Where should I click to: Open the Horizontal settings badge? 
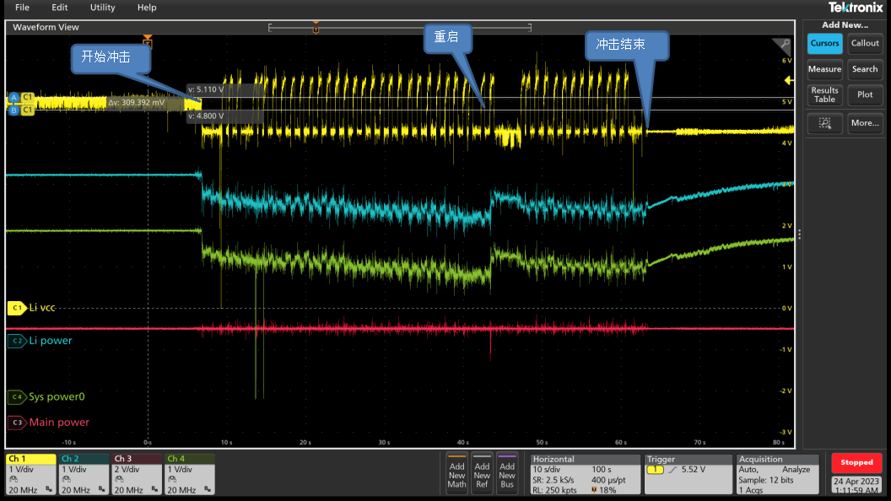[x=584, y=473]
